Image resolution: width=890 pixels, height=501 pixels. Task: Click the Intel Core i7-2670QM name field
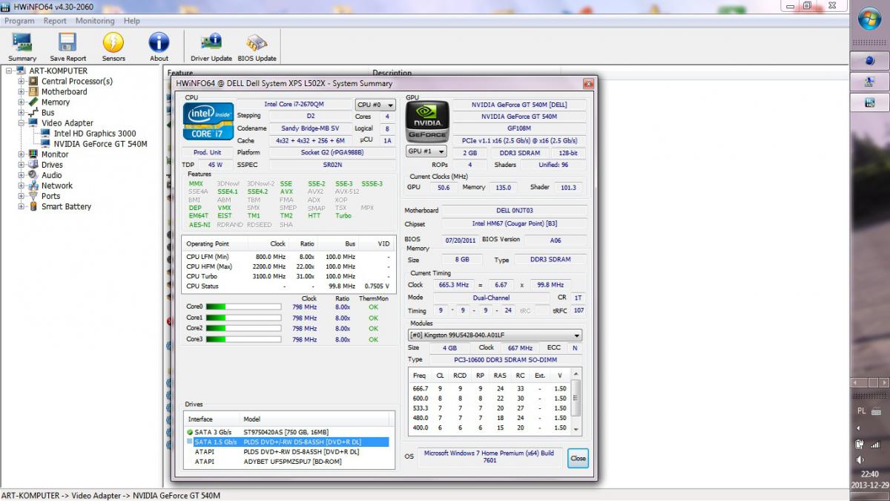click(x=294, y=105)
